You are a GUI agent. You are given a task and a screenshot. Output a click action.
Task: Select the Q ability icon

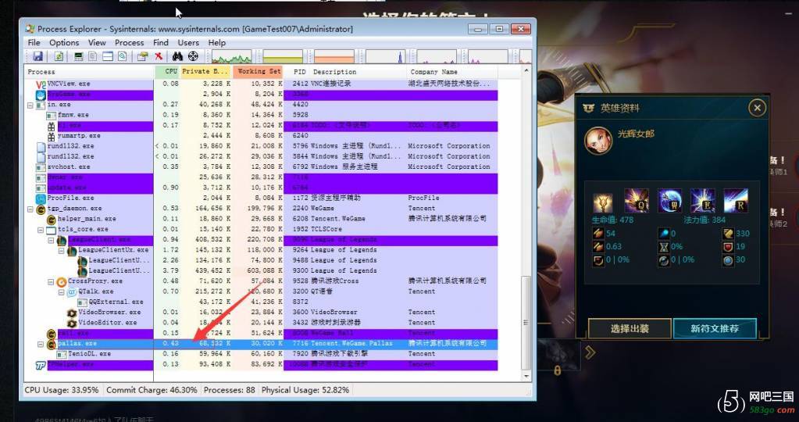coord(637,201)
